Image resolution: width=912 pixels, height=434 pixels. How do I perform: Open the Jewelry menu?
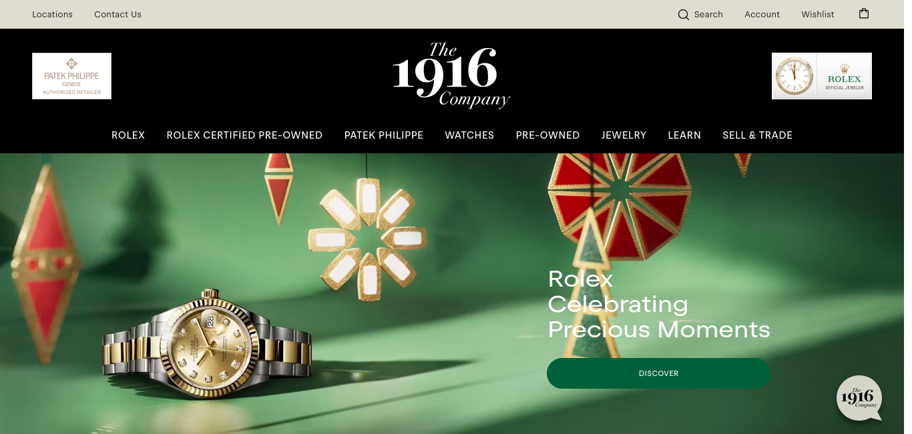624,135
